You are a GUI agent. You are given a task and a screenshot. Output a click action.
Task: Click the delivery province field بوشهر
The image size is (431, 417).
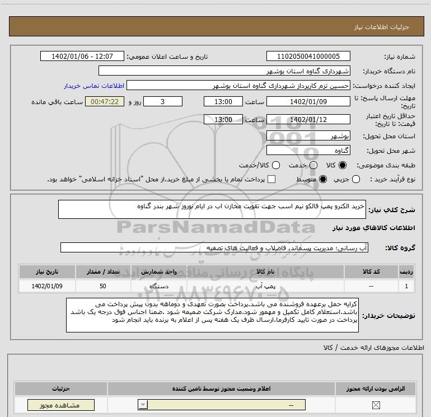[308, 136]
